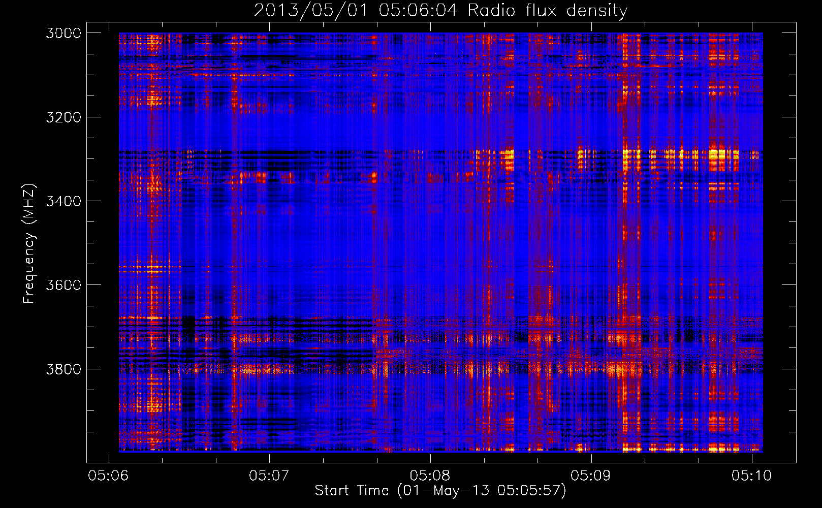Click the 'Start Time (01-May-13 05:05:57)' label

coord(440,491)
